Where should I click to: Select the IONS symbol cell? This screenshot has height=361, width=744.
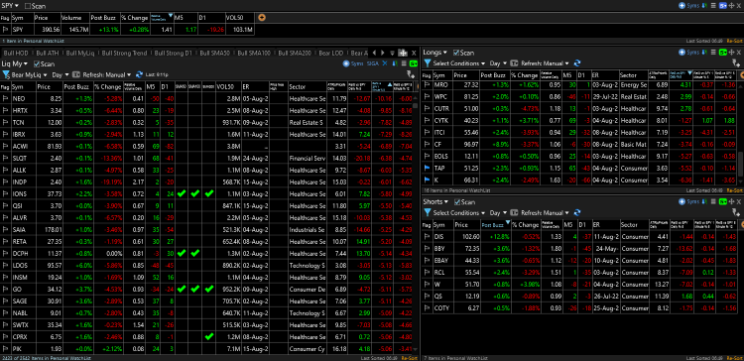(x=24, y=193)
